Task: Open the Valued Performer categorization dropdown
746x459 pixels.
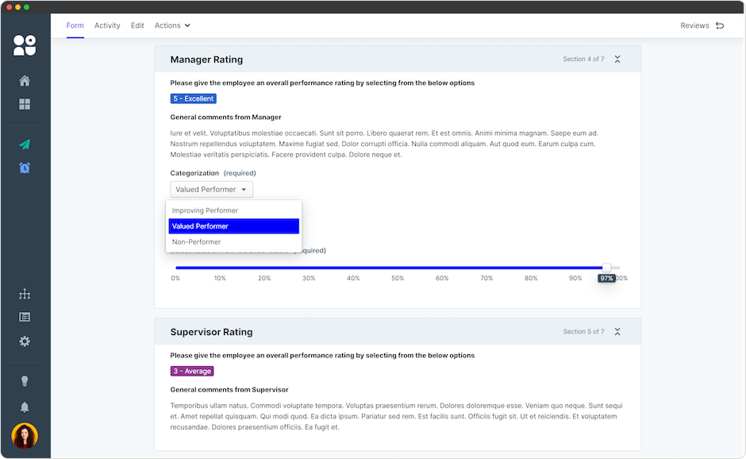Action: (211, 190)
